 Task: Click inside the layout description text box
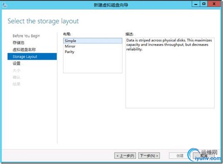coord(170,73)
